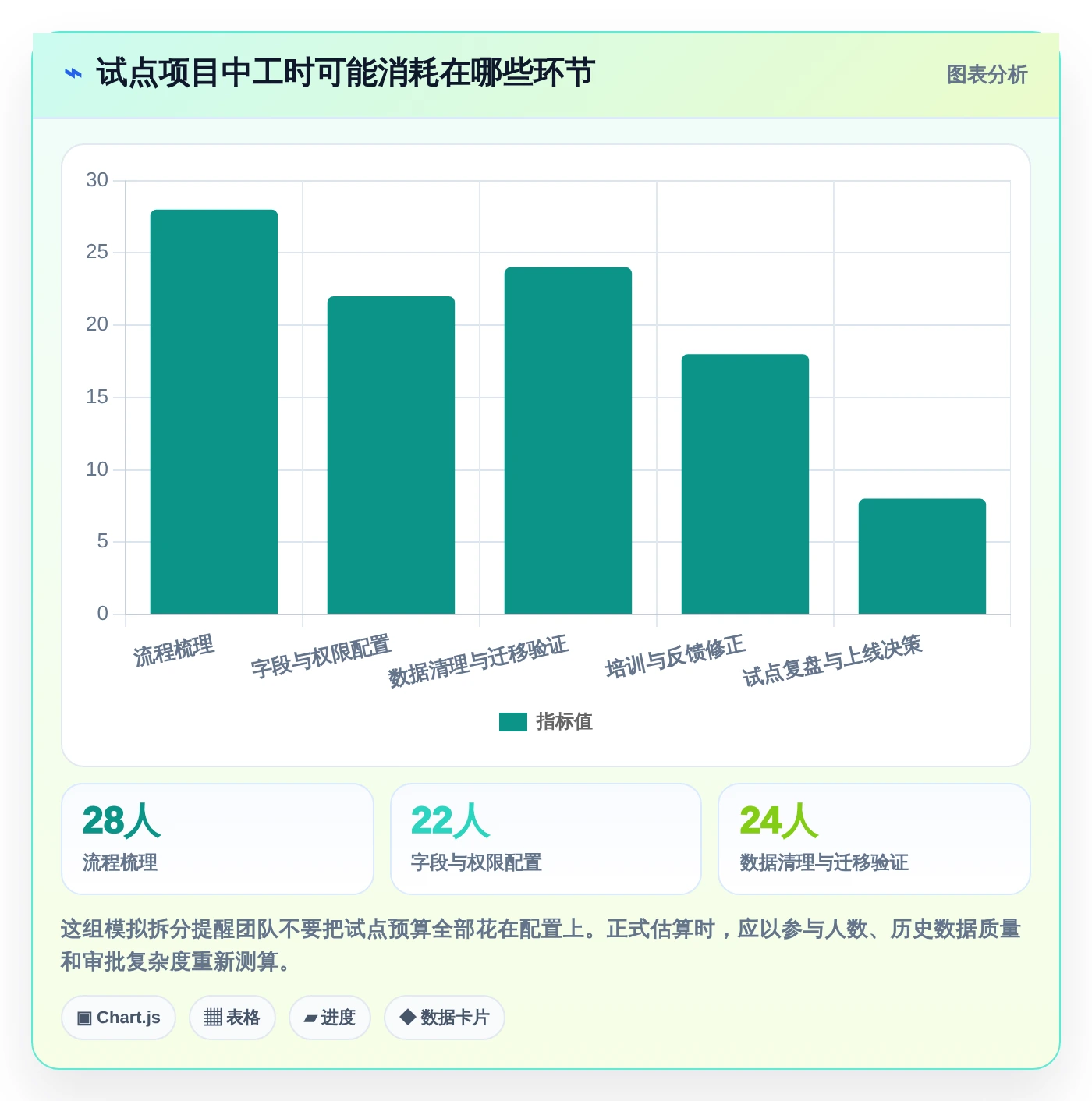Click the 表格 tag chip
Image resolution: width=1092 pixels, height=1101 pixels.
pyautogui.click(x=232, y=1018)
